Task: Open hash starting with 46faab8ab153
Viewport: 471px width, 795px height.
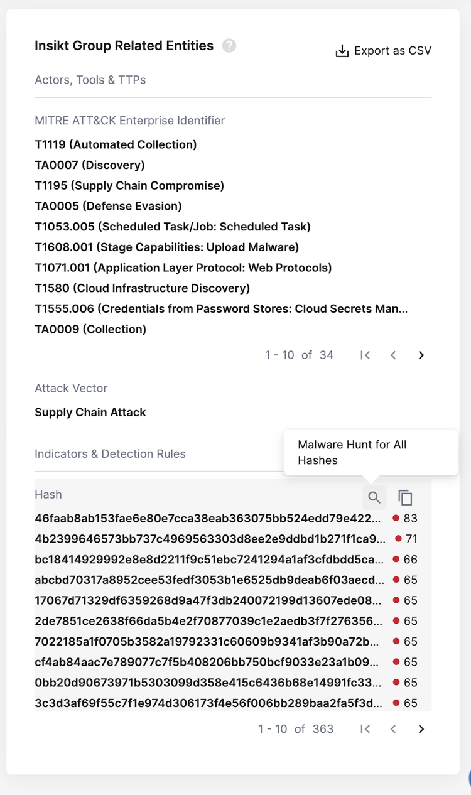Action: point(207,519)
